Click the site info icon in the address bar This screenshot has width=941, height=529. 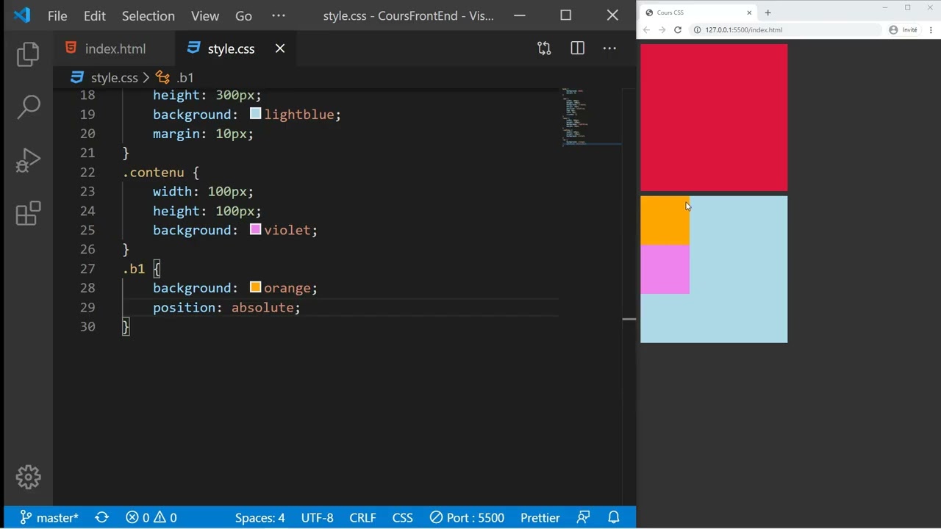click(x=698, y=30)
